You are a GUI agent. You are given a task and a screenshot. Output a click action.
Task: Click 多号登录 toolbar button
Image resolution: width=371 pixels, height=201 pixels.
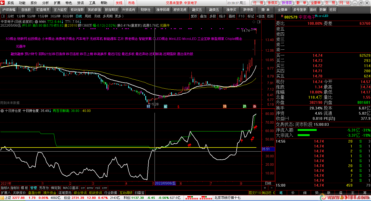300,10
